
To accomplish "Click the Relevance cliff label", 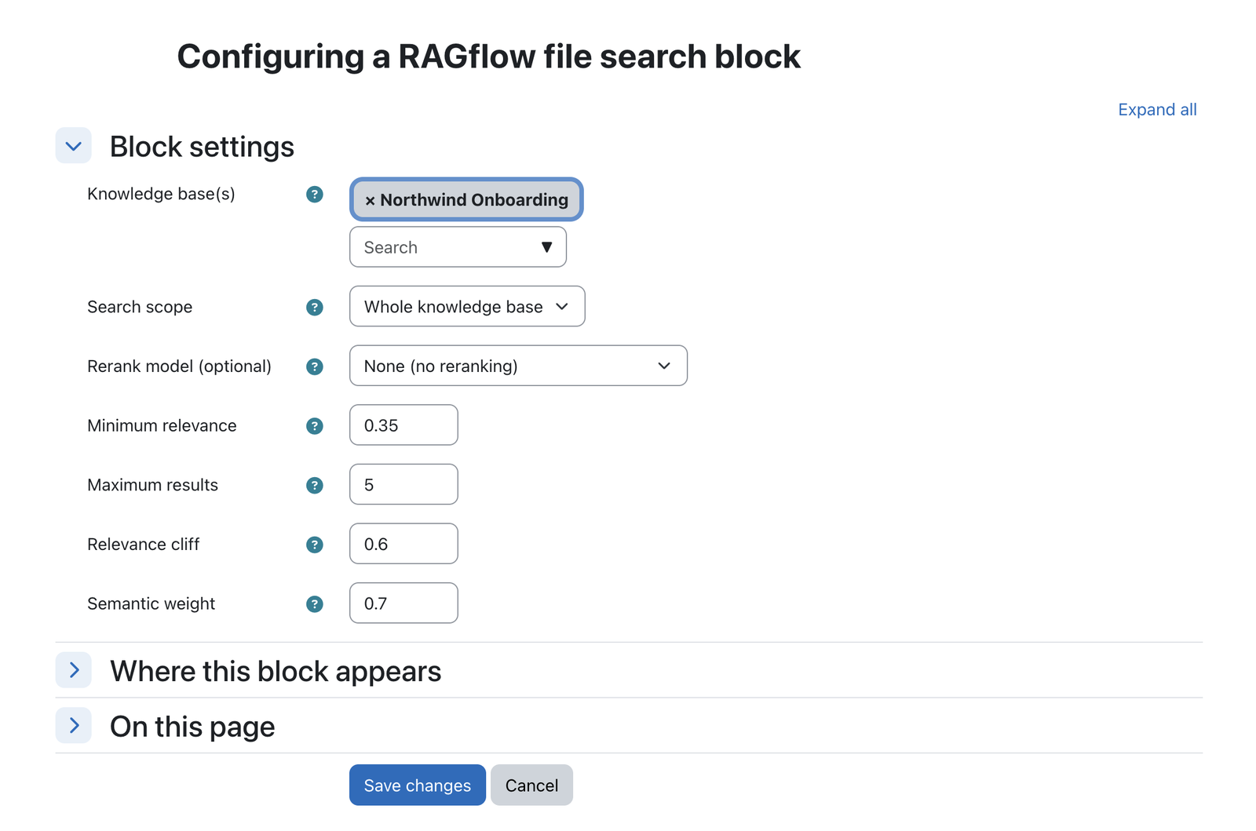I will (x=143, y=544).
